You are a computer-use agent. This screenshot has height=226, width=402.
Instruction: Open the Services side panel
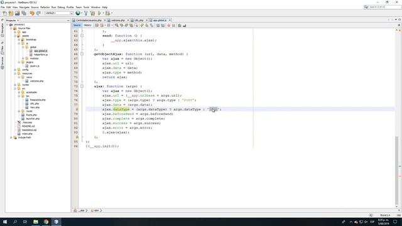pos(3,63)
